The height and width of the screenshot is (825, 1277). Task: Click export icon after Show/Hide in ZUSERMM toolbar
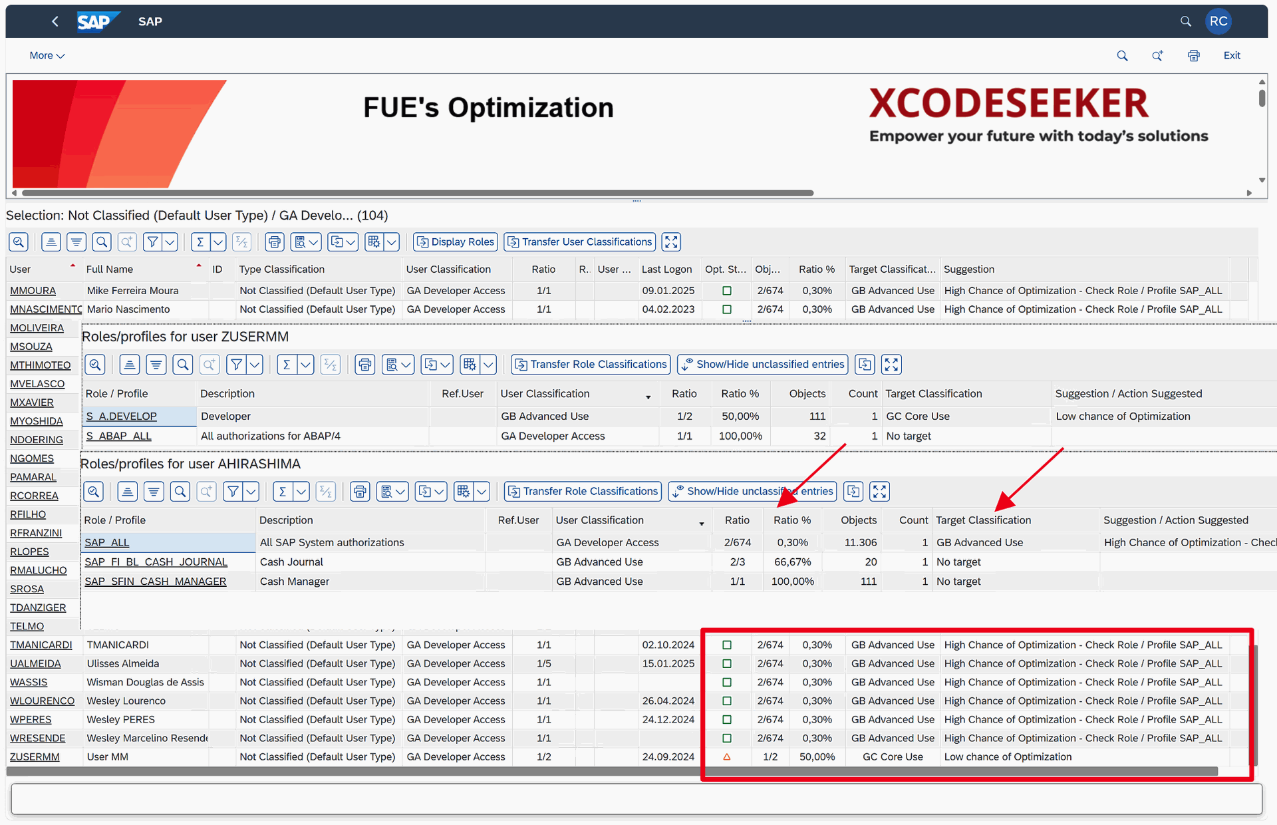865,365
